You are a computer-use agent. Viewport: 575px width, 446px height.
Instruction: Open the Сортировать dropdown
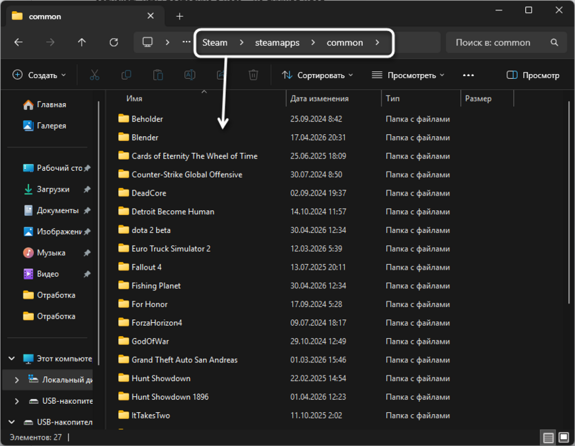(x=317, y=75)
